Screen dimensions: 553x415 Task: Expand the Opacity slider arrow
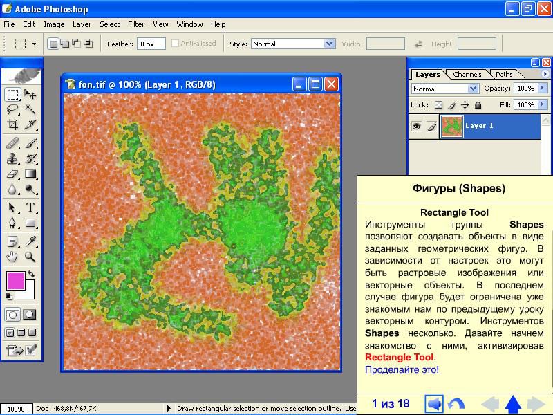tap(541, 89)
